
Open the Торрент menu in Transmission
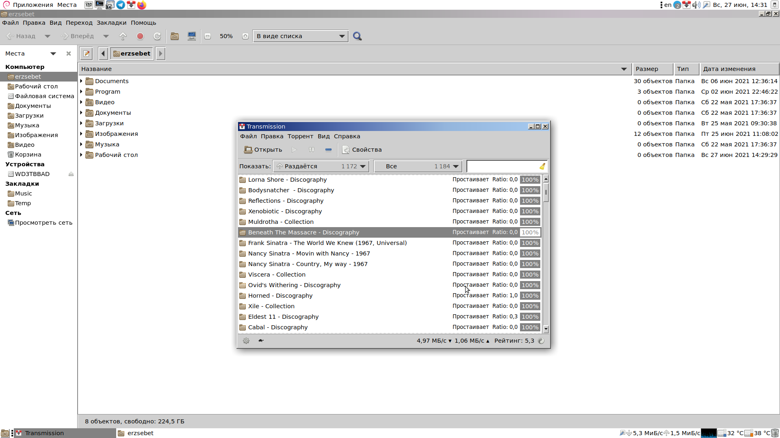300,136
